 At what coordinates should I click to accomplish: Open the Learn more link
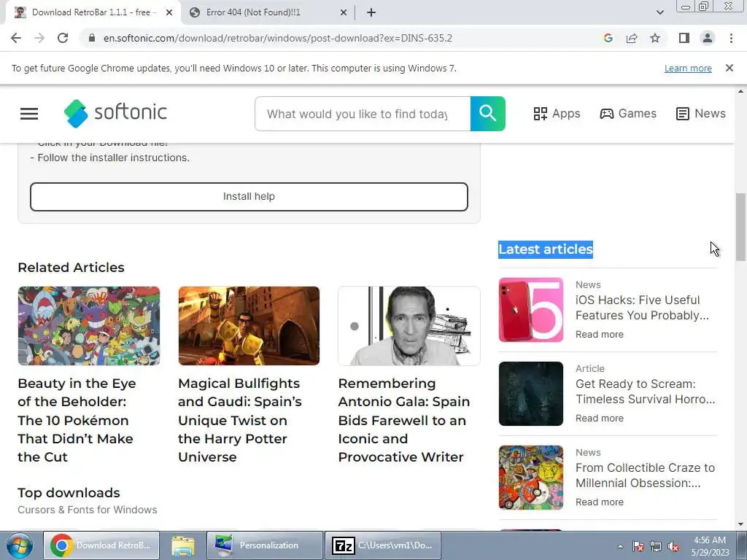click(x=688, y=68)
